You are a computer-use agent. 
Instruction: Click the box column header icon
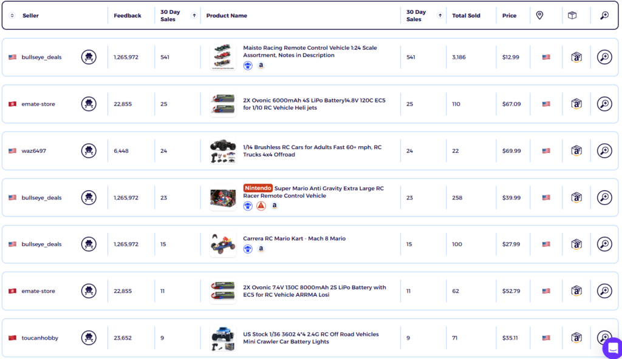[x=572, y=15]
